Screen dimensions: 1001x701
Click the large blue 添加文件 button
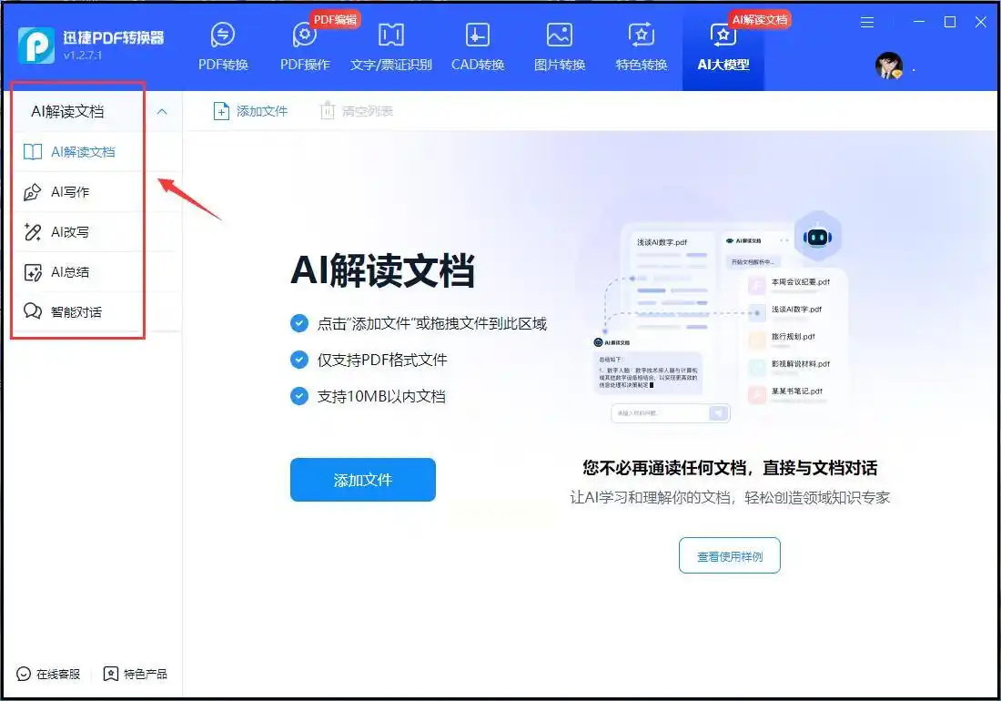click(362, 480)
